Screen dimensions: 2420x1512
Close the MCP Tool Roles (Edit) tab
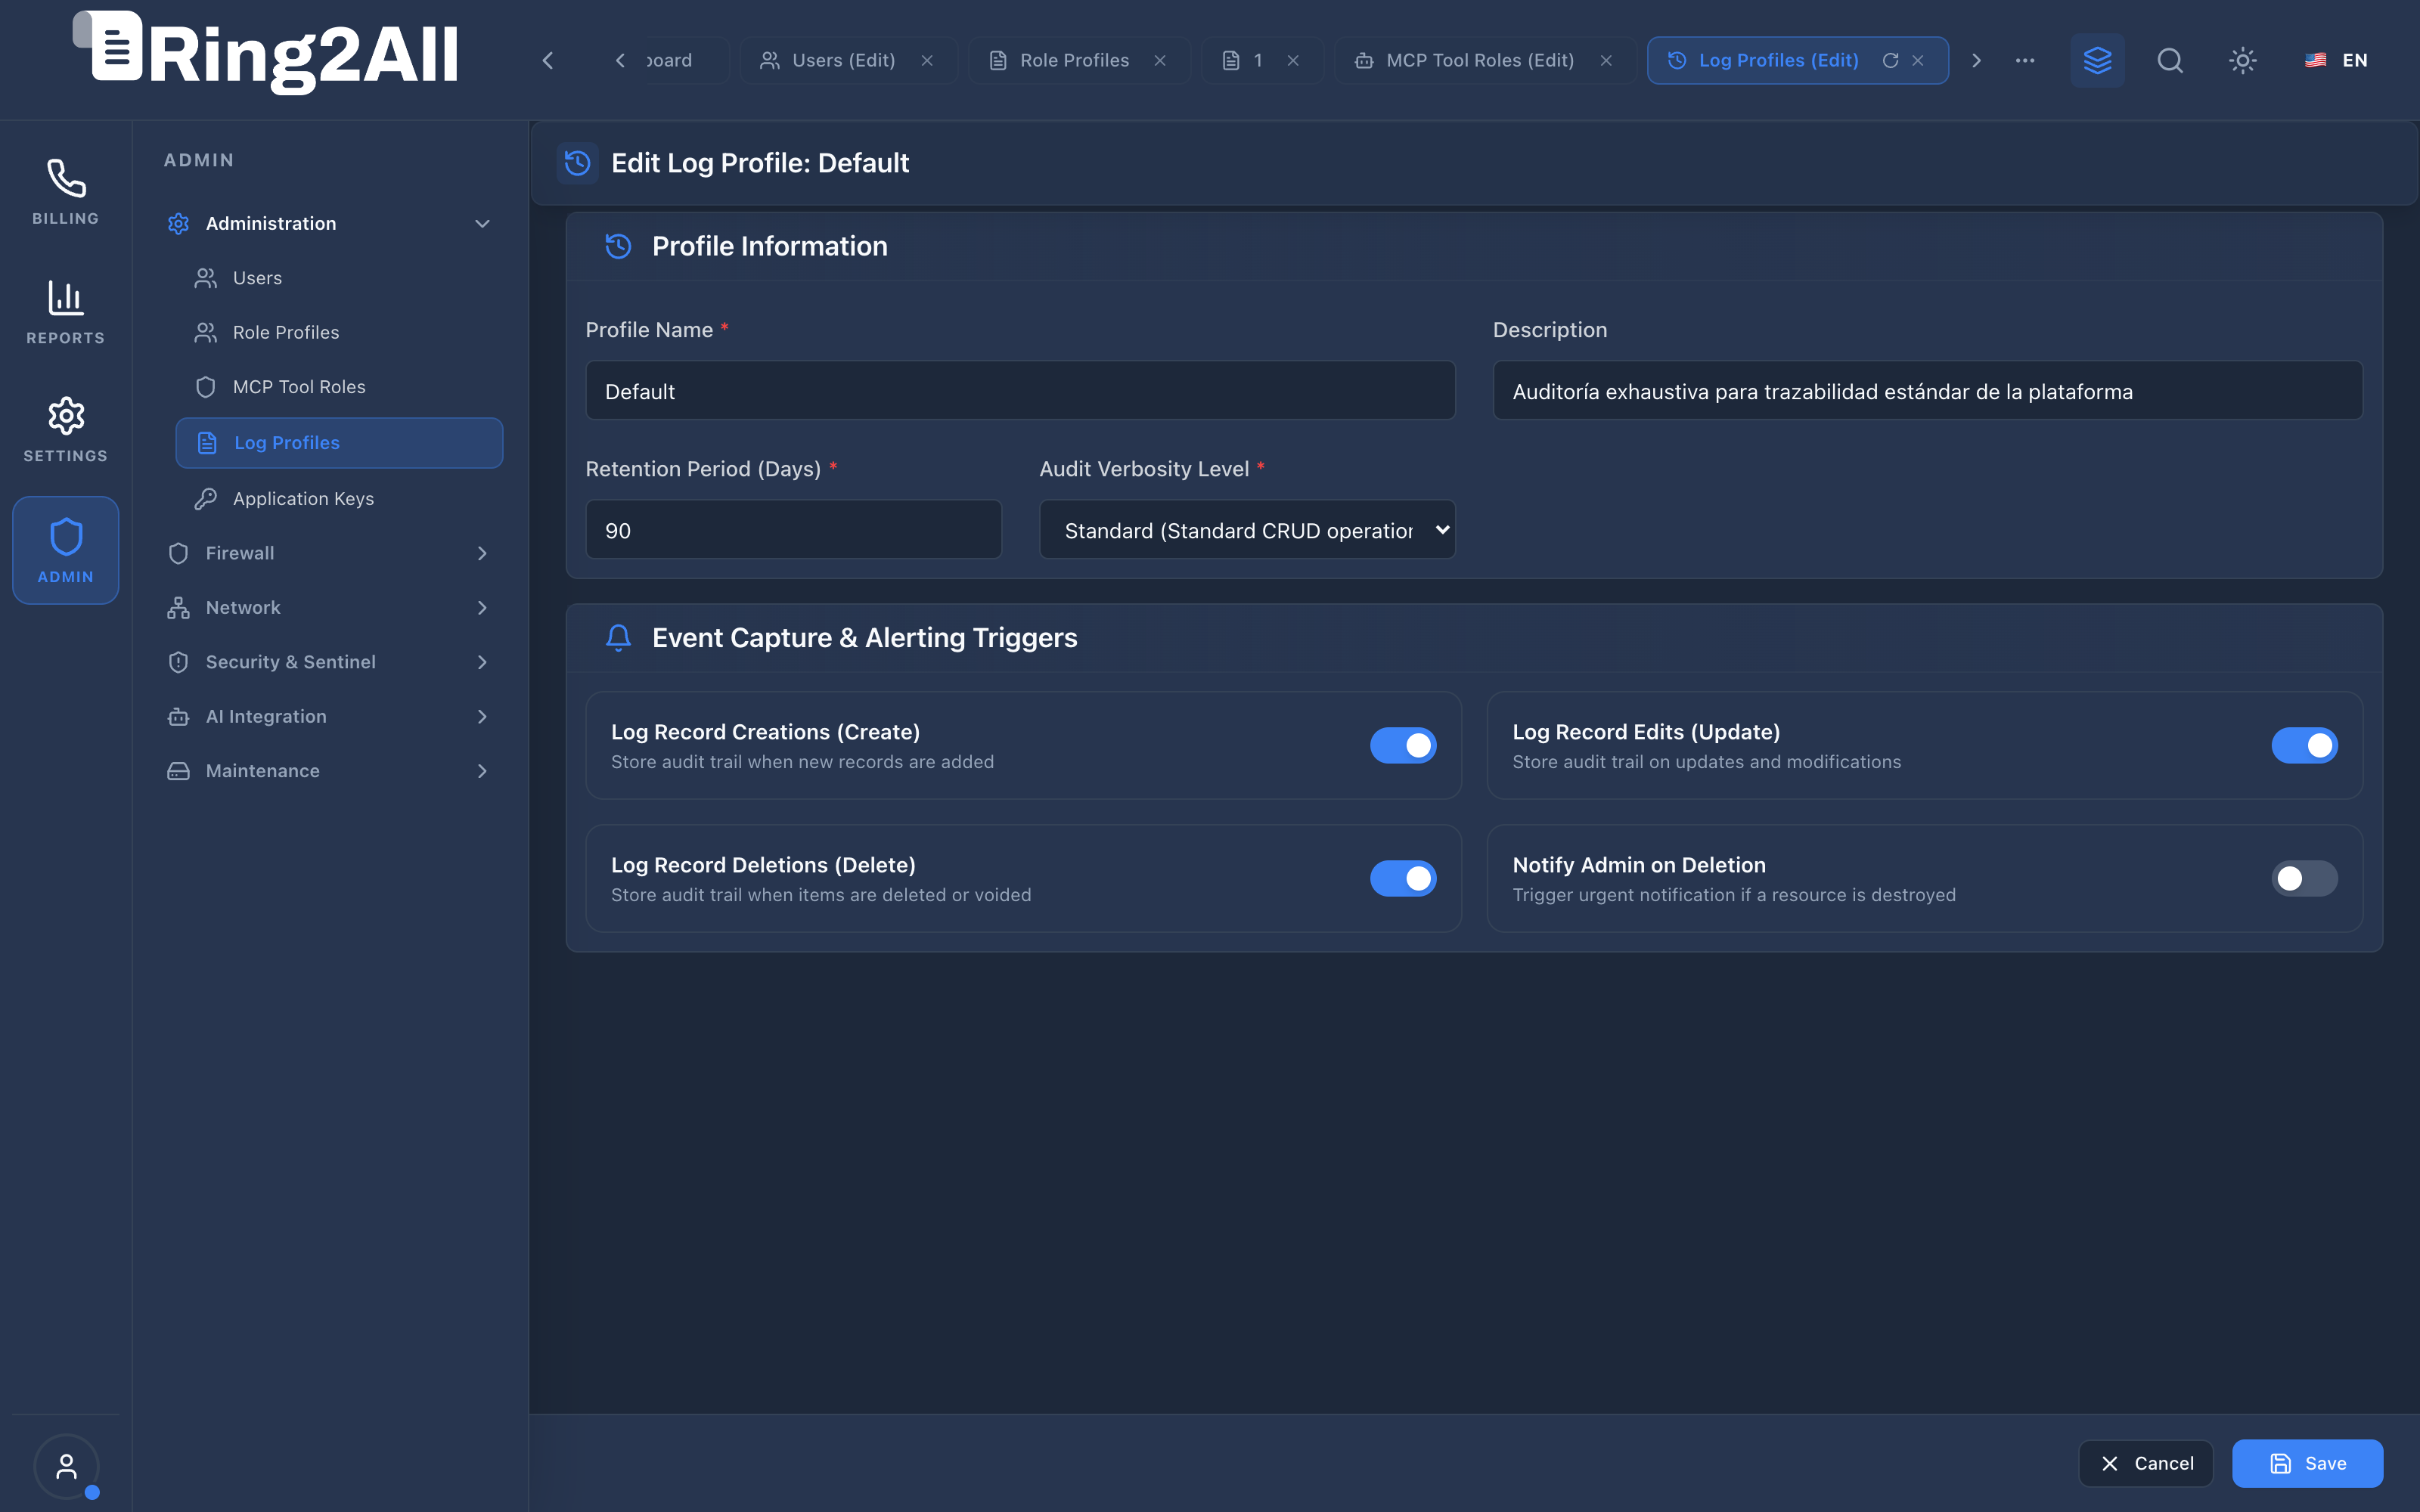tap(1606, 60)
